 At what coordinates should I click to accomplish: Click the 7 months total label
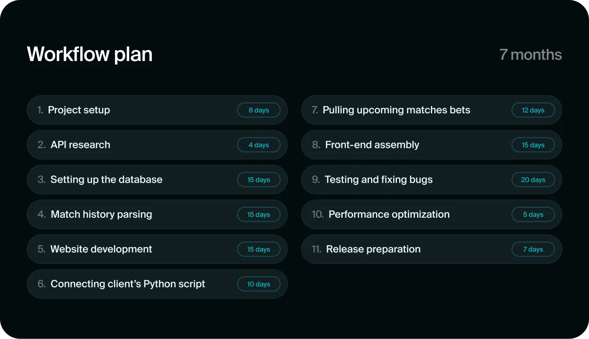pyautogui.click(x=530, y=54)
